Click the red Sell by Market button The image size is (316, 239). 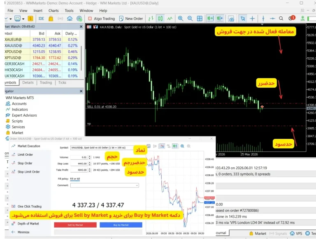pyautogui.click(x=75, y=225)
